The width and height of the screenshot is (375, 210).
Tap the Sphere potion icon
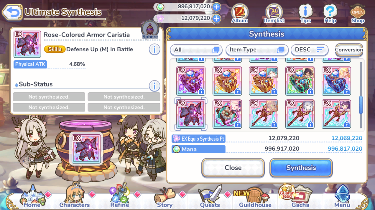150,30
